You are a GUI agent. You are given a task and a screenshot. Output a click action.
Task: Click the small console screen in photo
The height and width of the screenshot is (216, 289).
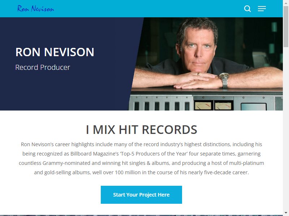point(254,107)
